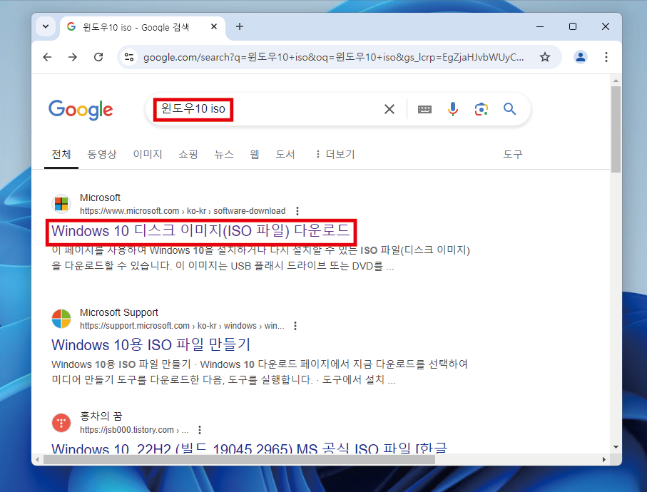Click the scroll-down arrow of vertical scrollbar
647x492 pixels.
click(x=616, y=447)
